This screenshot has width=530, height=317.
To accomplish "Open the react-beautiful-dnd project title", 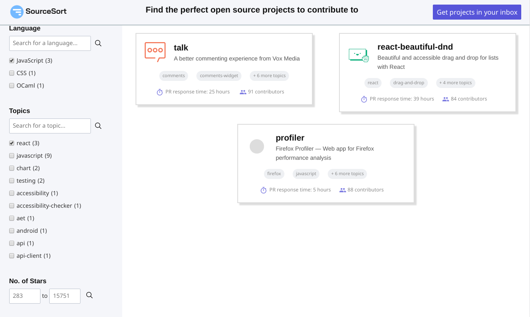I will point(415,47).
